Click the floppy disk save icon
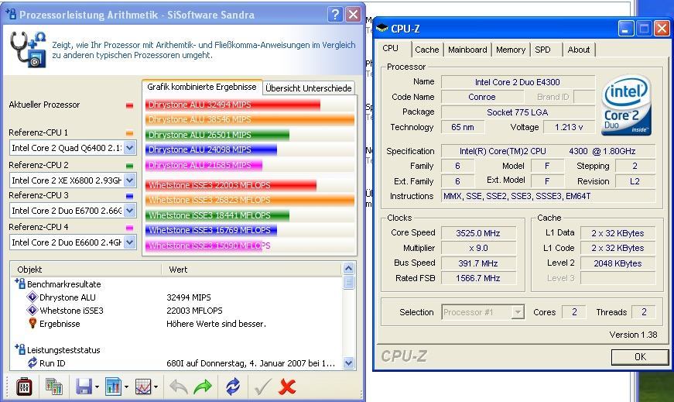Image resolution: width=674 pixels, height=402 pixels. 84,386
